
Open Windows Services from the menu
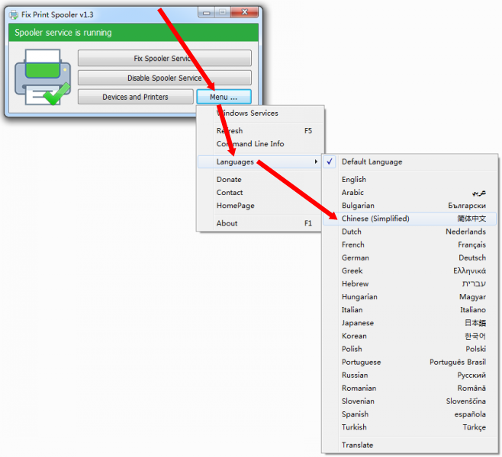tap(260, 113)
